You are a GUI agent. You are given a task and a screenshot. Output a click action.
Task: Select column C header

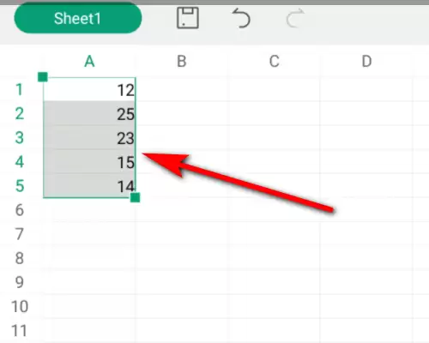(x=274, y=61)
